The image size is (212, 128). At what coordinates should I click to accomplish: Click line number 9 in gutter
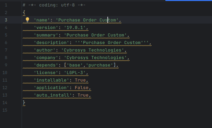[x=6, y=65]
